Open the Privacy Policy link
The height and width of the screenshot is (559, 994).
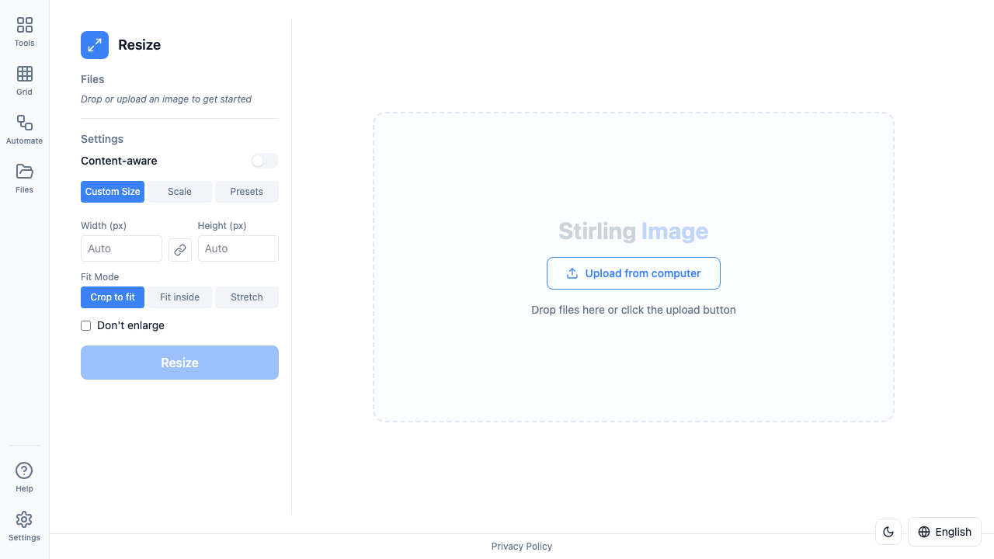522,547
